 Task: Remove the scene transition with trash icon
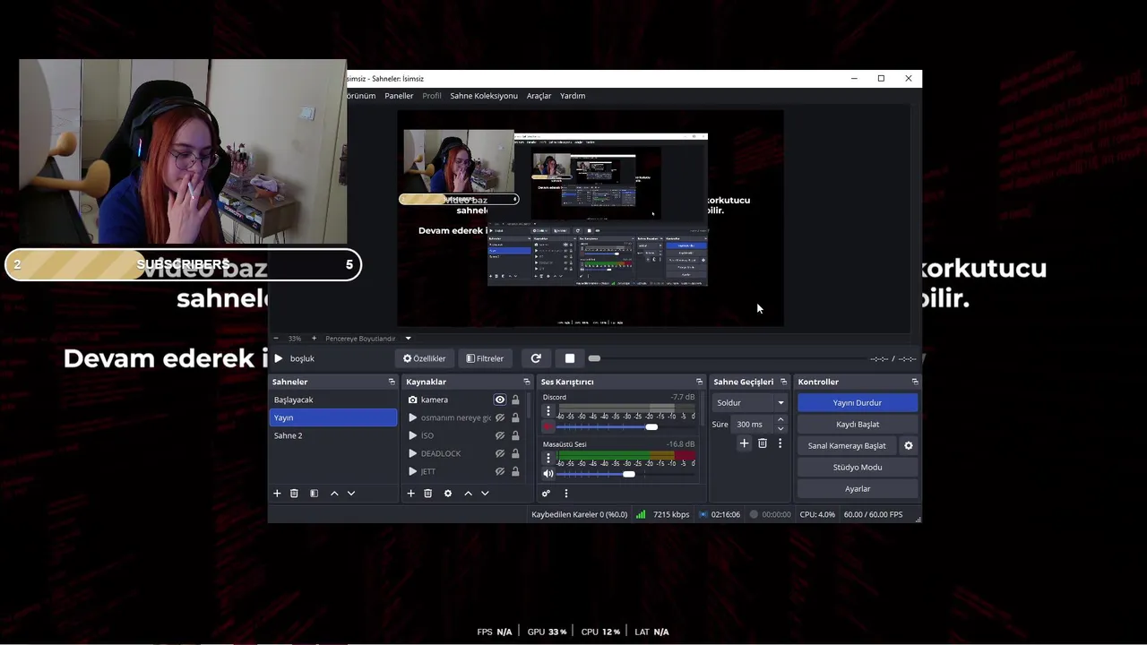763,443
